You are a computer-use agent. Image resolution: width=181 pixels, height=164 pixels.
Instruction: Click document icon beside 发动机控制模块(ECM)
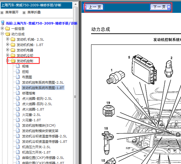(18, 125)
